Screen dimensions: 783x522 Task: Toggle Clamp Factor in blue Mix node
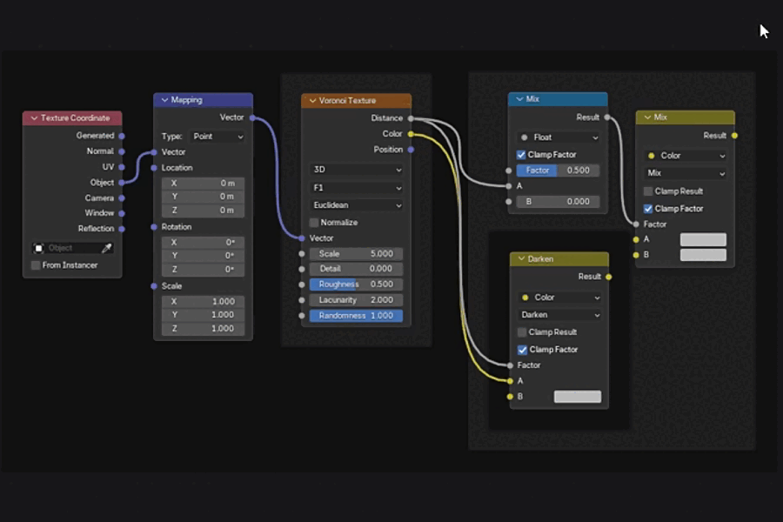click(521, 155)
